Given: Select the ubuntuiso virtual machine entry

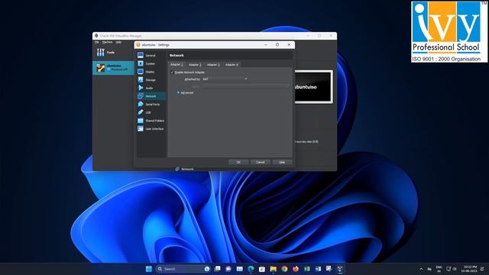Looking at the screenshot, I should [x=114, y=68].
